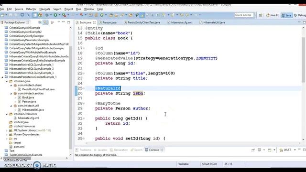Viewport: 306px width, 172px height.
Task: Click the New file wizard icon
Action: click(x=2, y=15)
